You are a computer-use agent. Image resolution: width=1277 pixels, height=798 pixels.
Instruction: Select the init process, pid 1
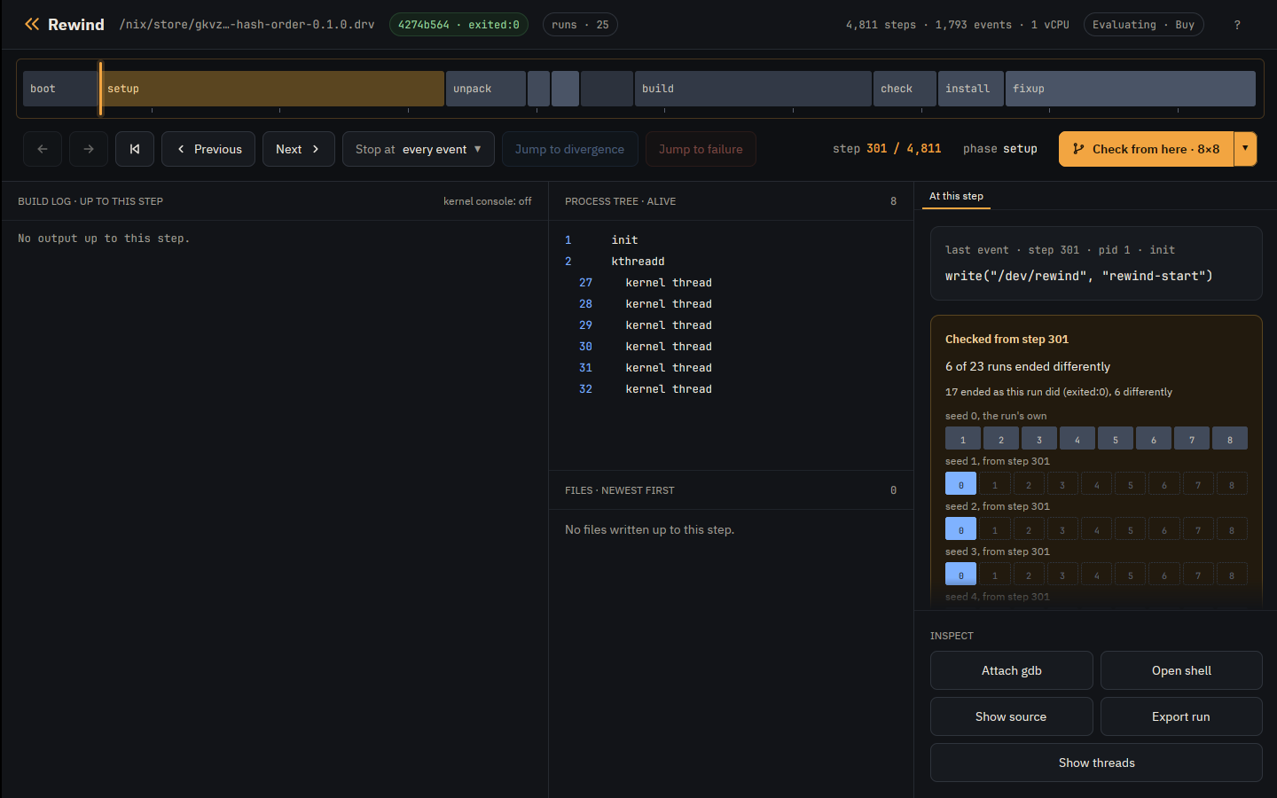pos(731,240)
